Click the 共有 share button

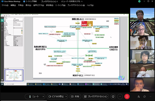point(75,97)
